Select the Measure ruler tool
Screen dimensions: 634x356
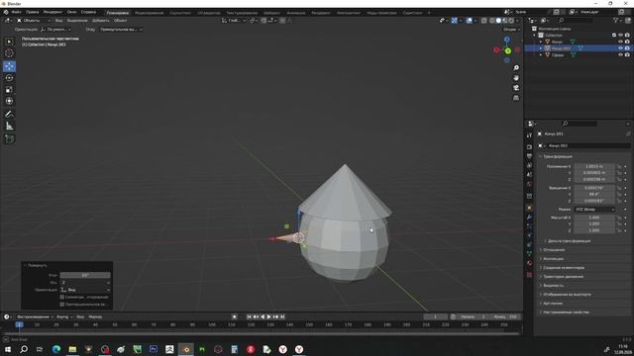click(x=9, y=126)
